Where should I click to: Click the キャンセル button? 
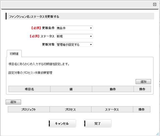click(x=62, y=123)
